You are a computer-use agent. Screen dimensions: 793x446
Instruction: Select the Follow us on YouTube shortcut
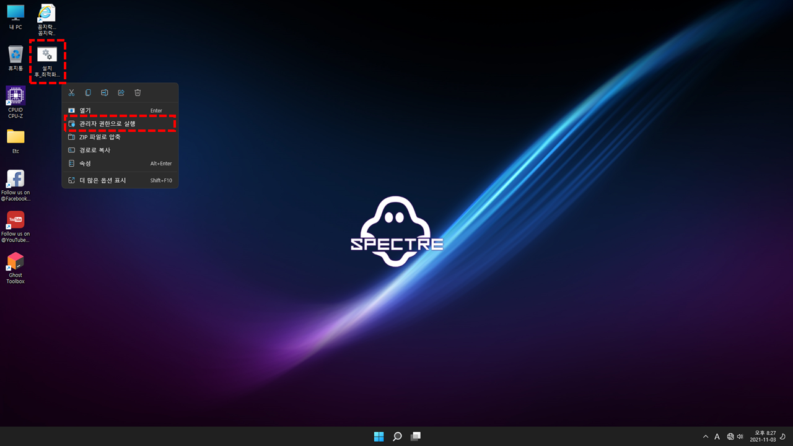click(15, 227)
